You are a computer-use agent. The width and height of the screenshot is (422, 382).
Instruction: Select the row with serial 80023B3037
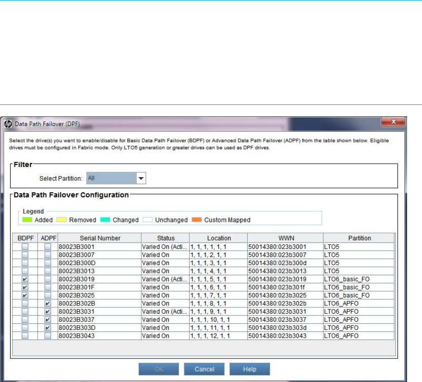coord(99,319)
